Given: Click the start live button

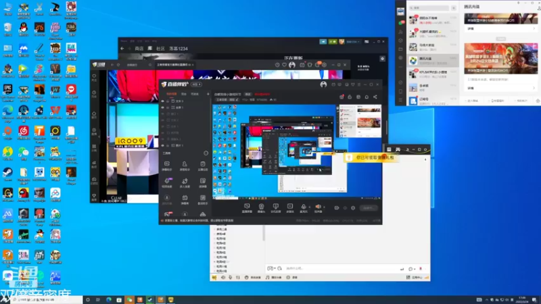Looking at the screenshot, I should pos(369,208).
